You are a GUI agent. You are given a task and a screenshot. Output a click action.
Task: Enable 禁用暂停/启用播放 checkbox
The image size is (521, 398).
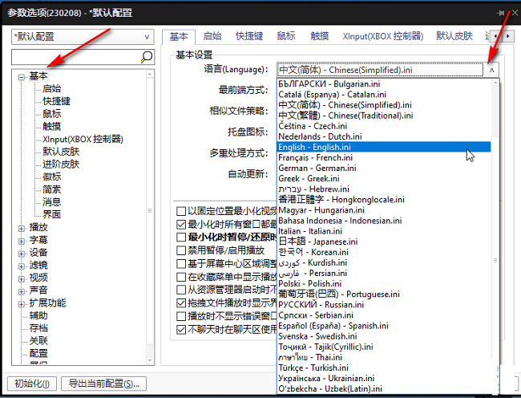point(181,250)
